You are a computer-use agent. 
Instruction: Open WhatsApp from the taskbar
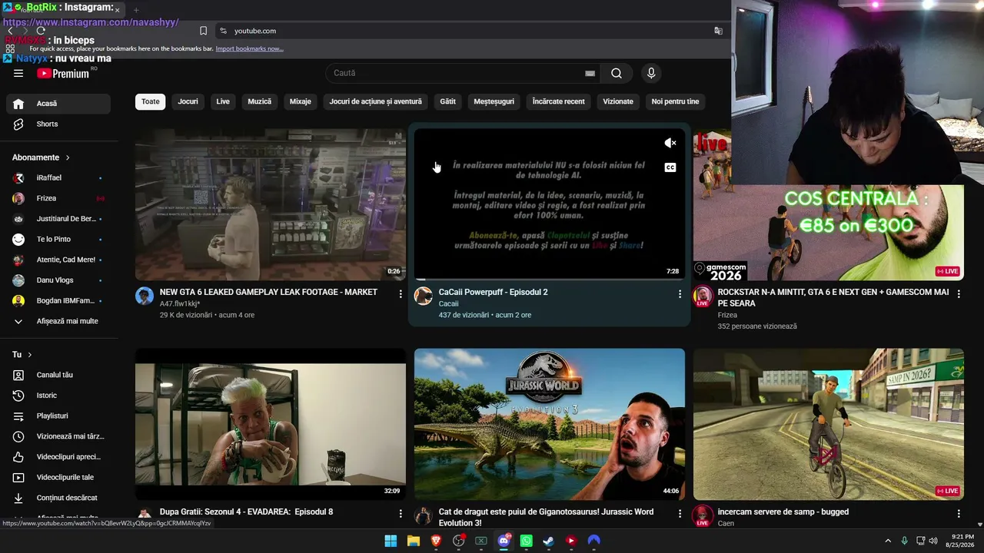click(526, 541)
